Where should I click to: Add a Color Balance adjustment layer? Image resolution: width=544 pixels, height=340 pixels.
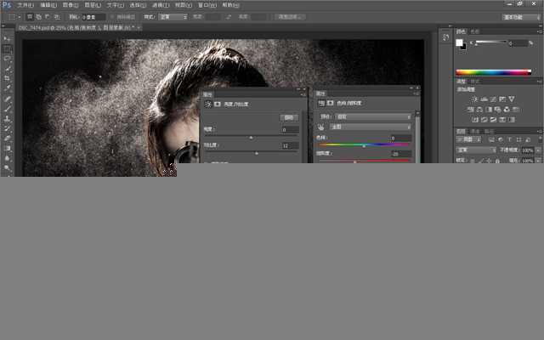point(479,110)
